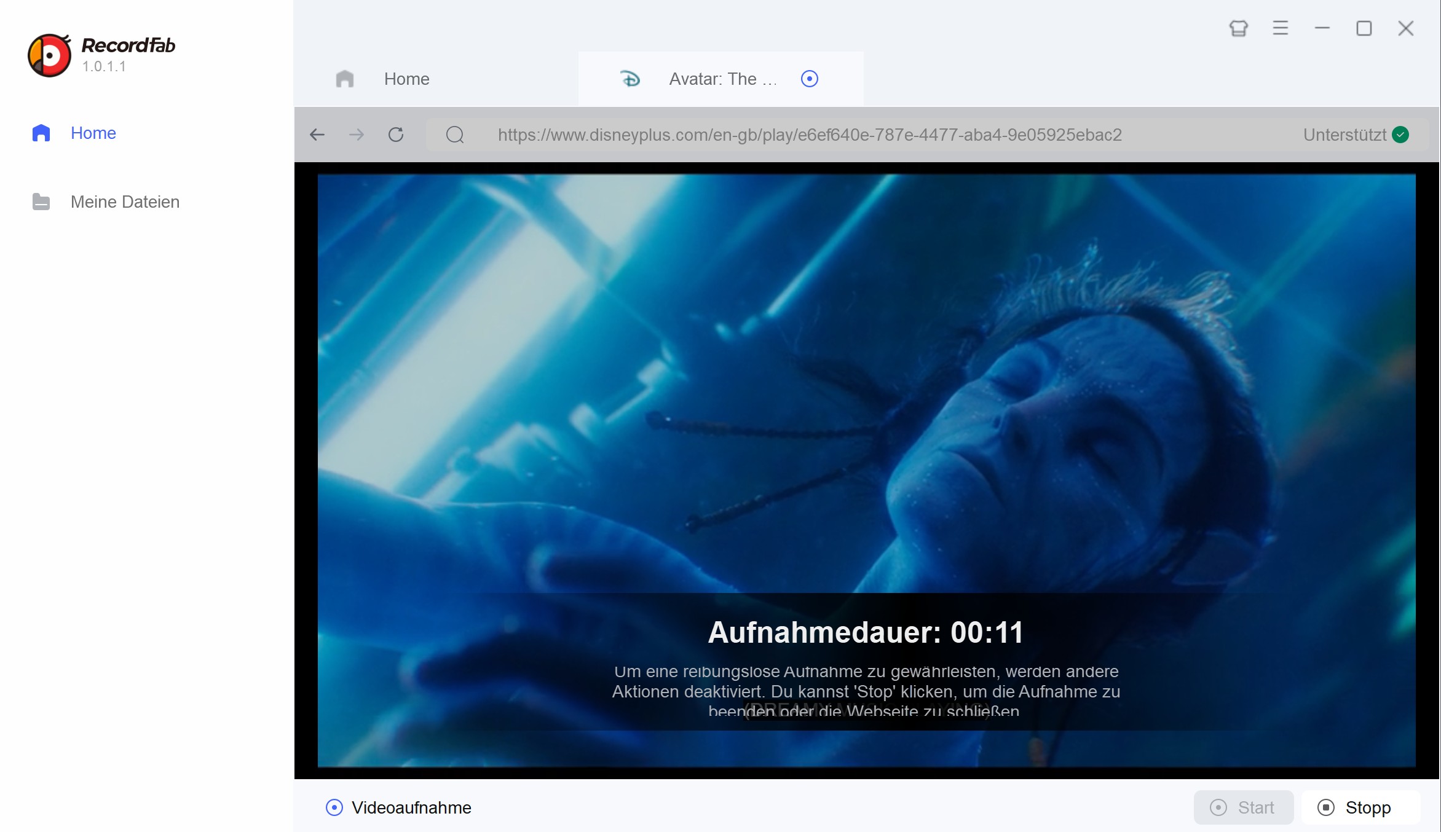The image size is (1441, 832).
Task: Go back with the browser back arrow
Action: tap(317, 135)
